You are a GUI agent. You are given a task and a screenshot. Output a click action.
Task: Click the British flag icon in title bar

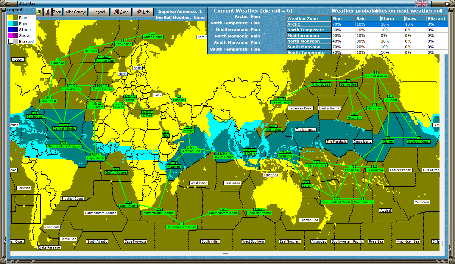click(x=422, y=4)
